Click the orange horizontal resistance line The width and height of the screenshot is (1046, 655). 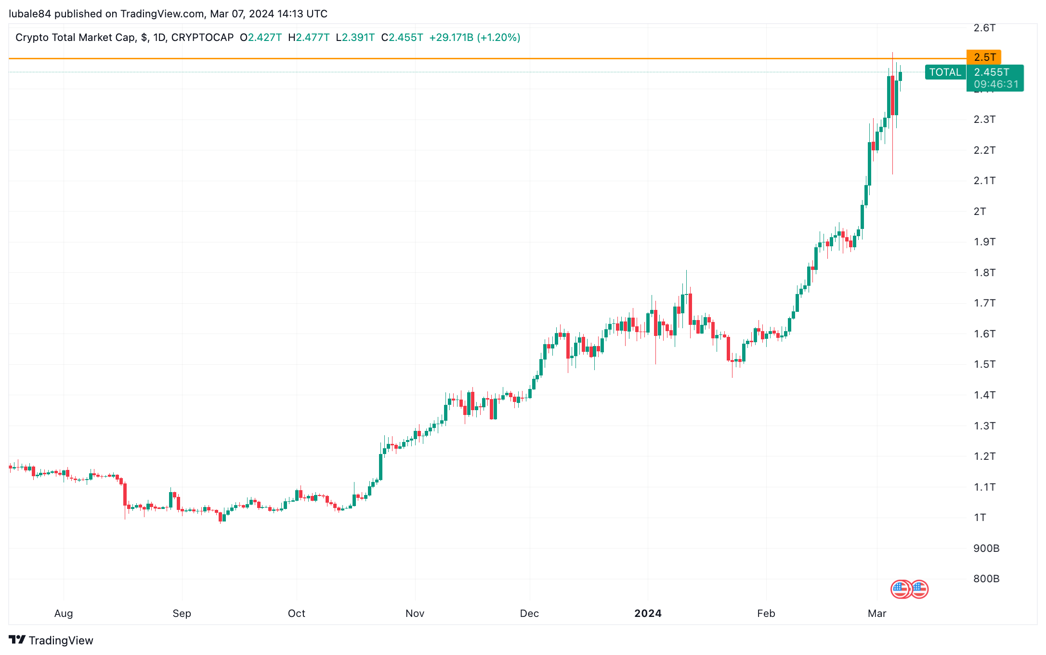click(x=486, y=58)
